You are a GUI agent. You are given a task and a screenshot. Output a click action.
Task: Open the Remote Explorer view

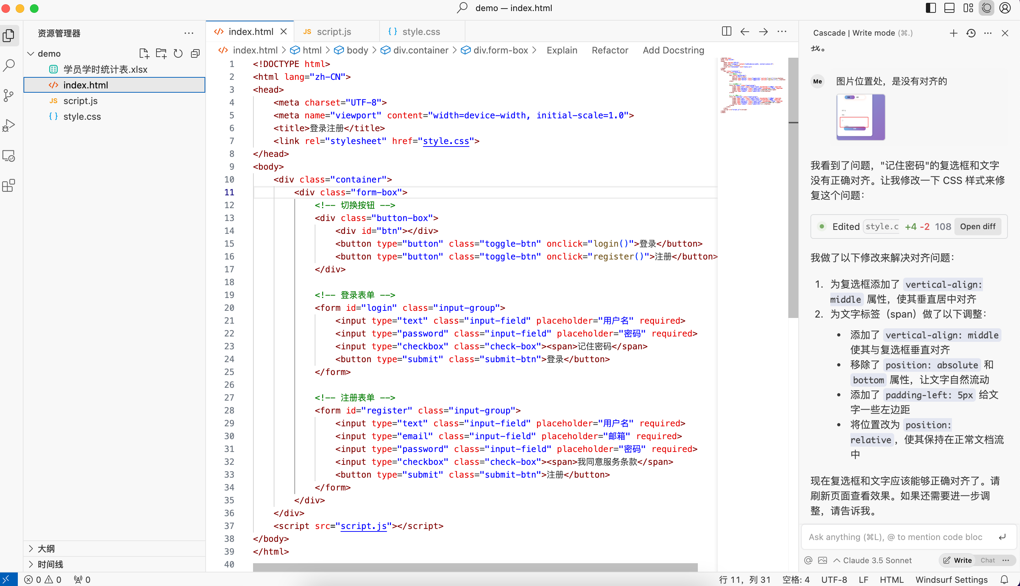9,156
